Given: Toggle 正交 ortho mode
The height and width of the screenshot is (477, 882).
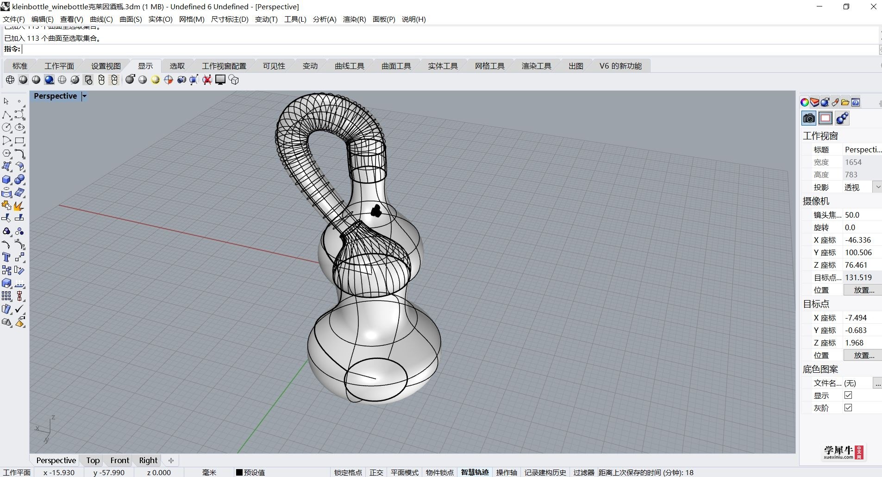Looking at the screenshot, I should (376, 472).
